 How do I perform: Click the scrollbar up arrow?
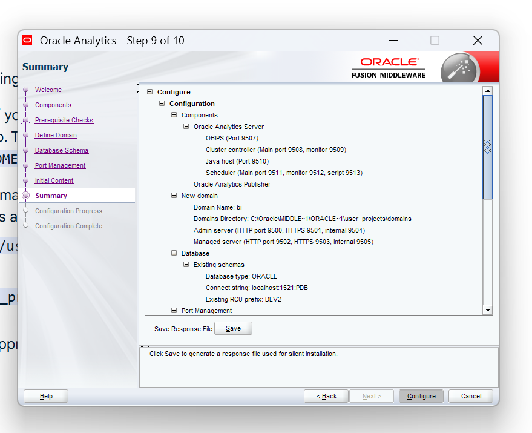tap(488, 91)
